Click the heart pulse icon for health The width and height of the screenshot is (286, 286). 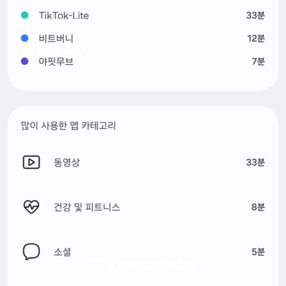pos(31,207)
